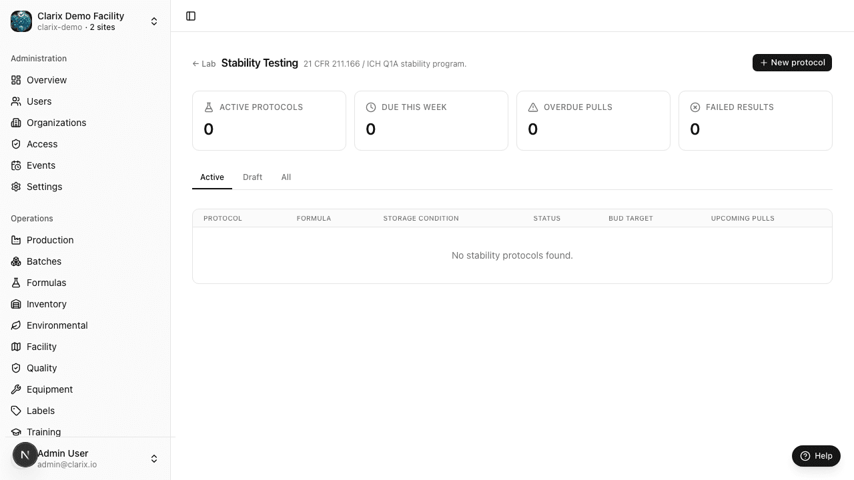Go back to Lab link

[204, 64]
